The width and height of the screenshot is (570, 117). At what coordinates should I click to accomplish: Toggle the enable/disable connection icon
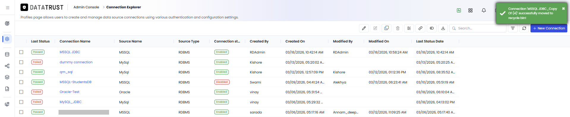pos(432,28)
